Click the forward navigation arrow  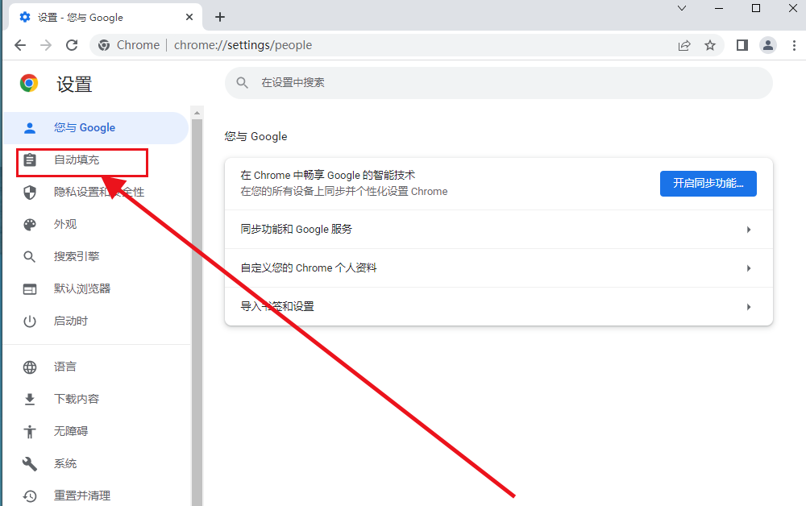[46, 45]
